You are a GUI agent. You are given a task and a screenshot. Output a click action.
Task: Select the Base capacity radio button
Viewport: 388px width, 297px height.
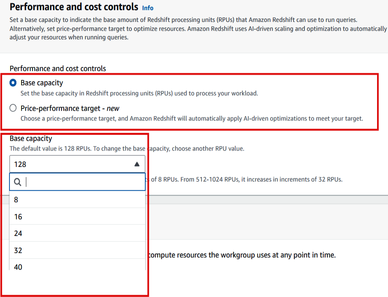pos(13,83)
